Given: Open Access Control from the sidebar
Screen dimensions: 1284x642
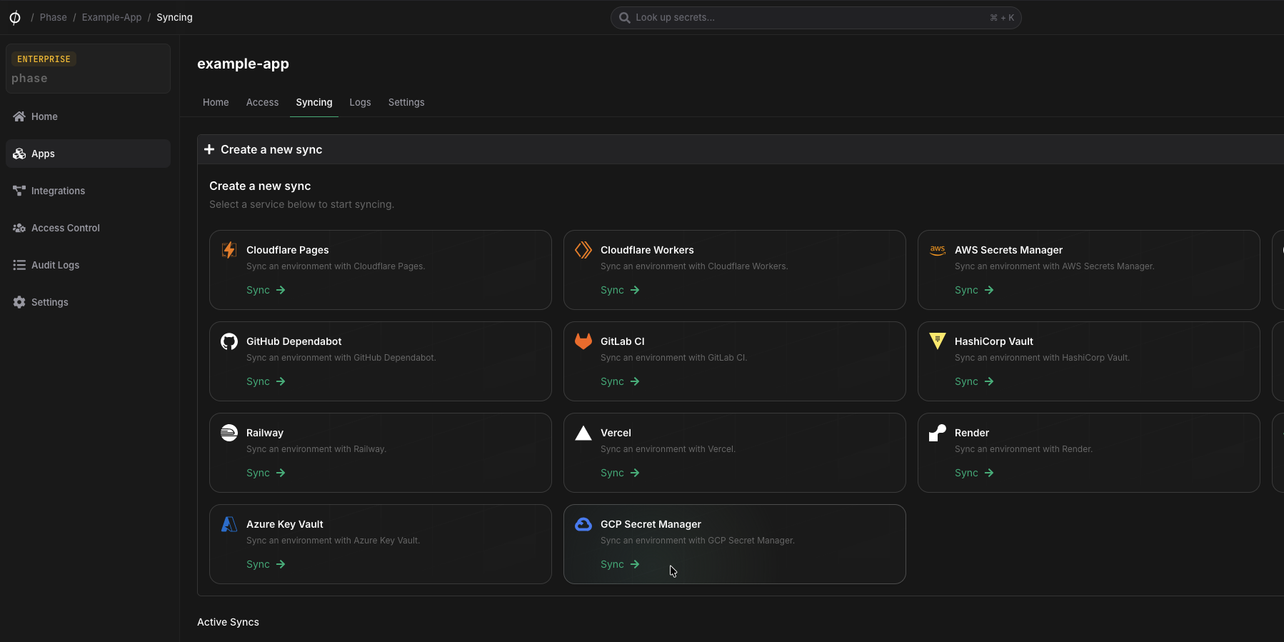Looking at the screenshot, I should coord(88,228).
